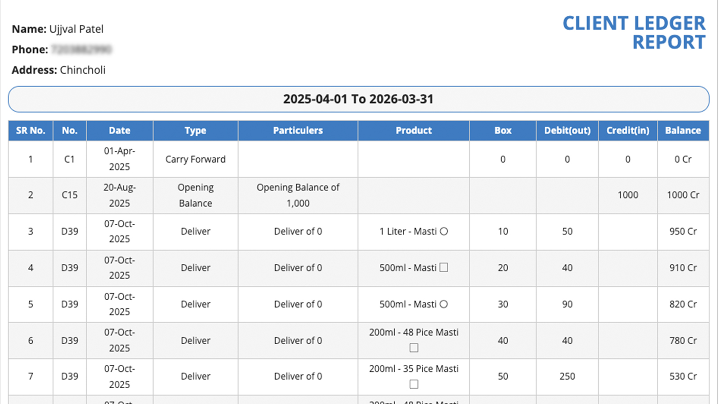Click the 1000 credit amount
The height and width of the screenshot is (404, 719).
click(x=628, y=195)
